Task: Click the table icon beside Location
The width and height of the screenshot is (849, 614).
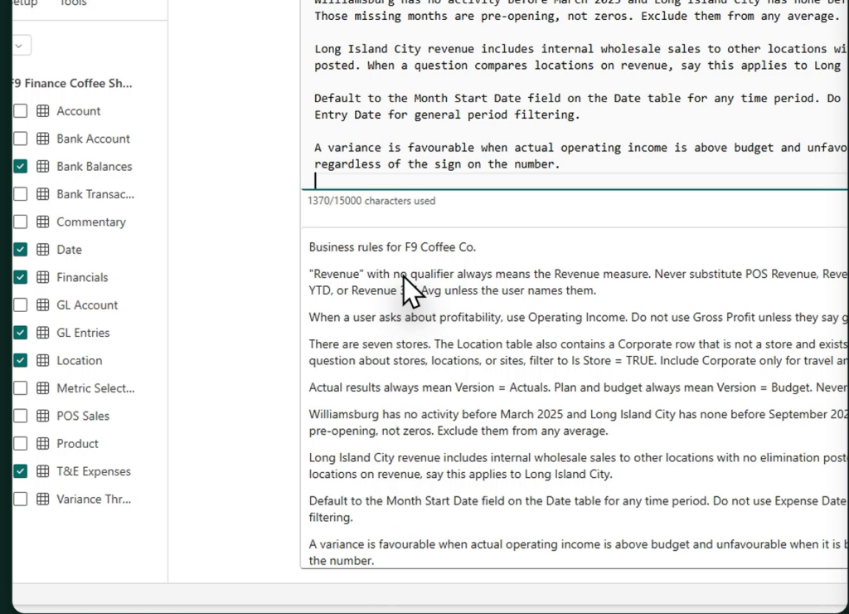Action: (x=43, y=360)
